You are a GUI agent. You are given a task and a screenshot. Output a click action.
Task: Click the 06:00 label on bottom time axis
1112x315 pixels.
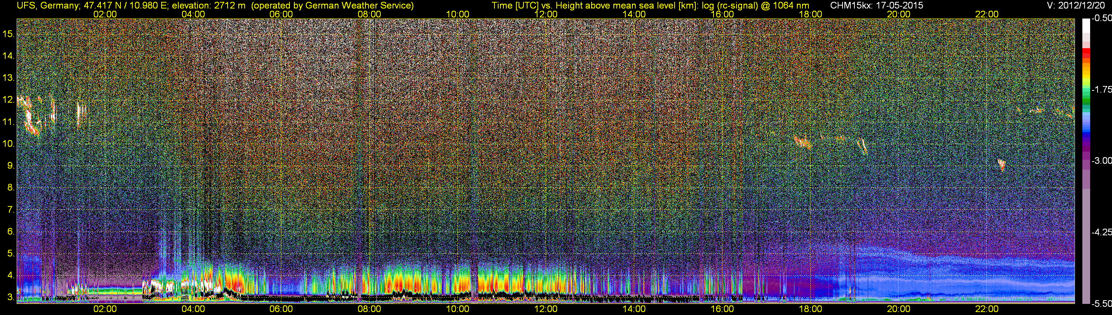click(x=281, y=309)
